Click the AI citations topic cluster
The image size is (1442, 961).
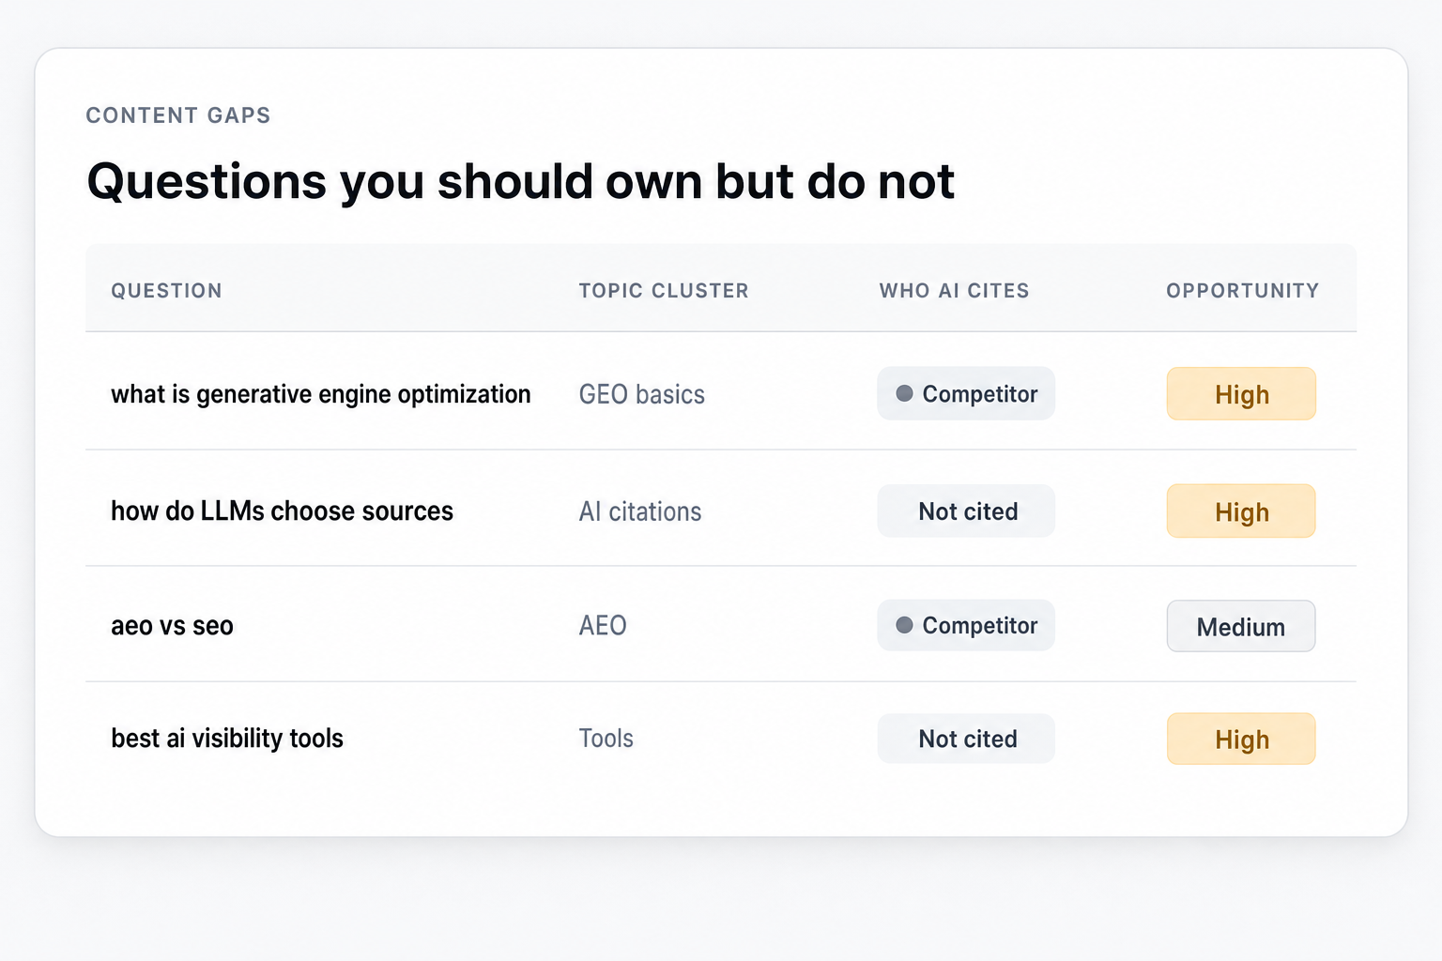point(640,511)
